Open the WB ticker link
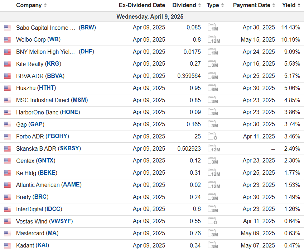This screenshot has height=250, width=304. pos(54,39)
